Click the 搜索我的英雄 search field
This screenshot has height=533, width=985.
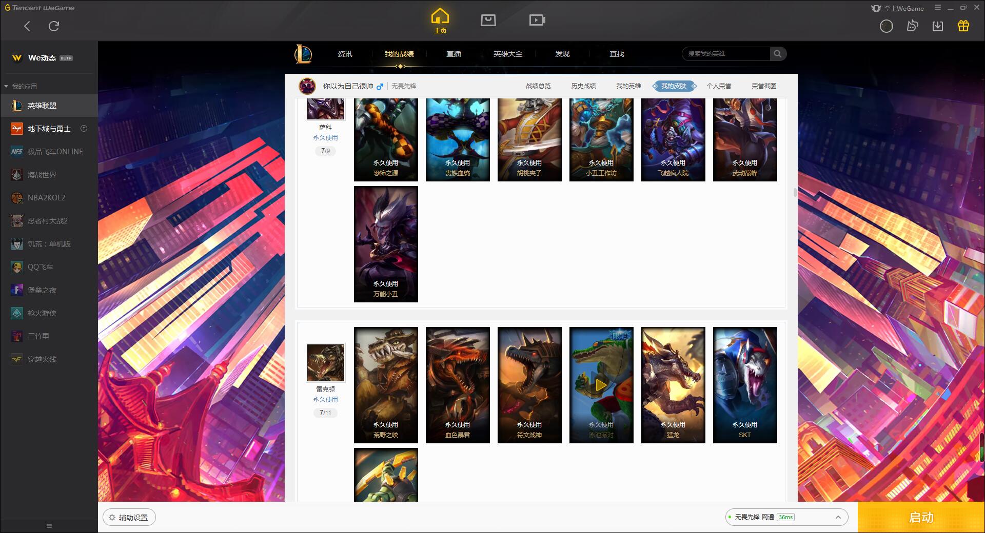726,54
